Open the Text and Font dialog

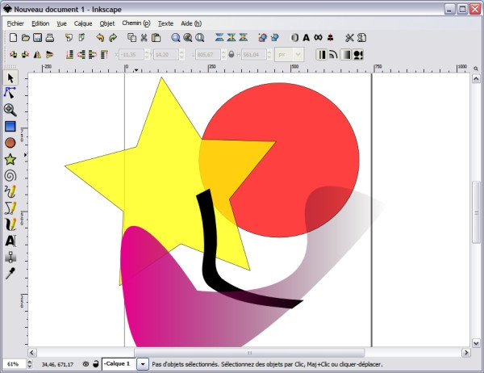[x=306, y=38]
